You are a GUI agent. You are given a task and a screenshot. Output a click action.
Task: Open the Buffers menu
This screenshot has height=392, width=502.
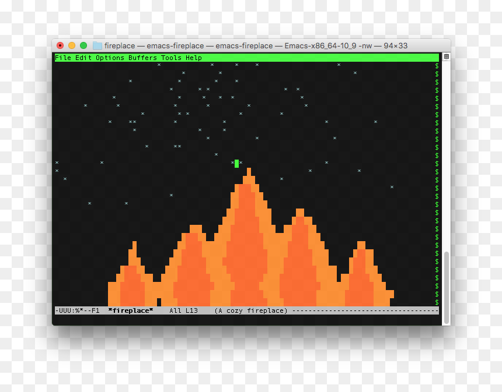pos(142,58)
